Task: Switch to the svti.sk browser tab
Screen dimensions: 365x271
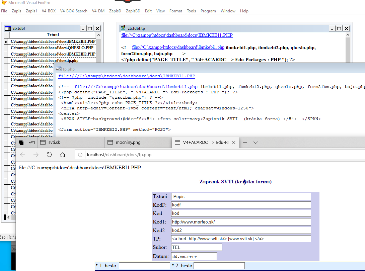Action: point(54,143)
